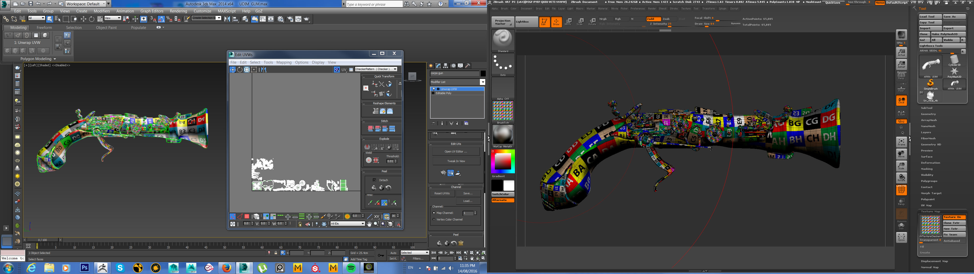Click the Xpose icon in ZBrush right shelf
The image size is (974, 274).
click(x=901, y=237)
